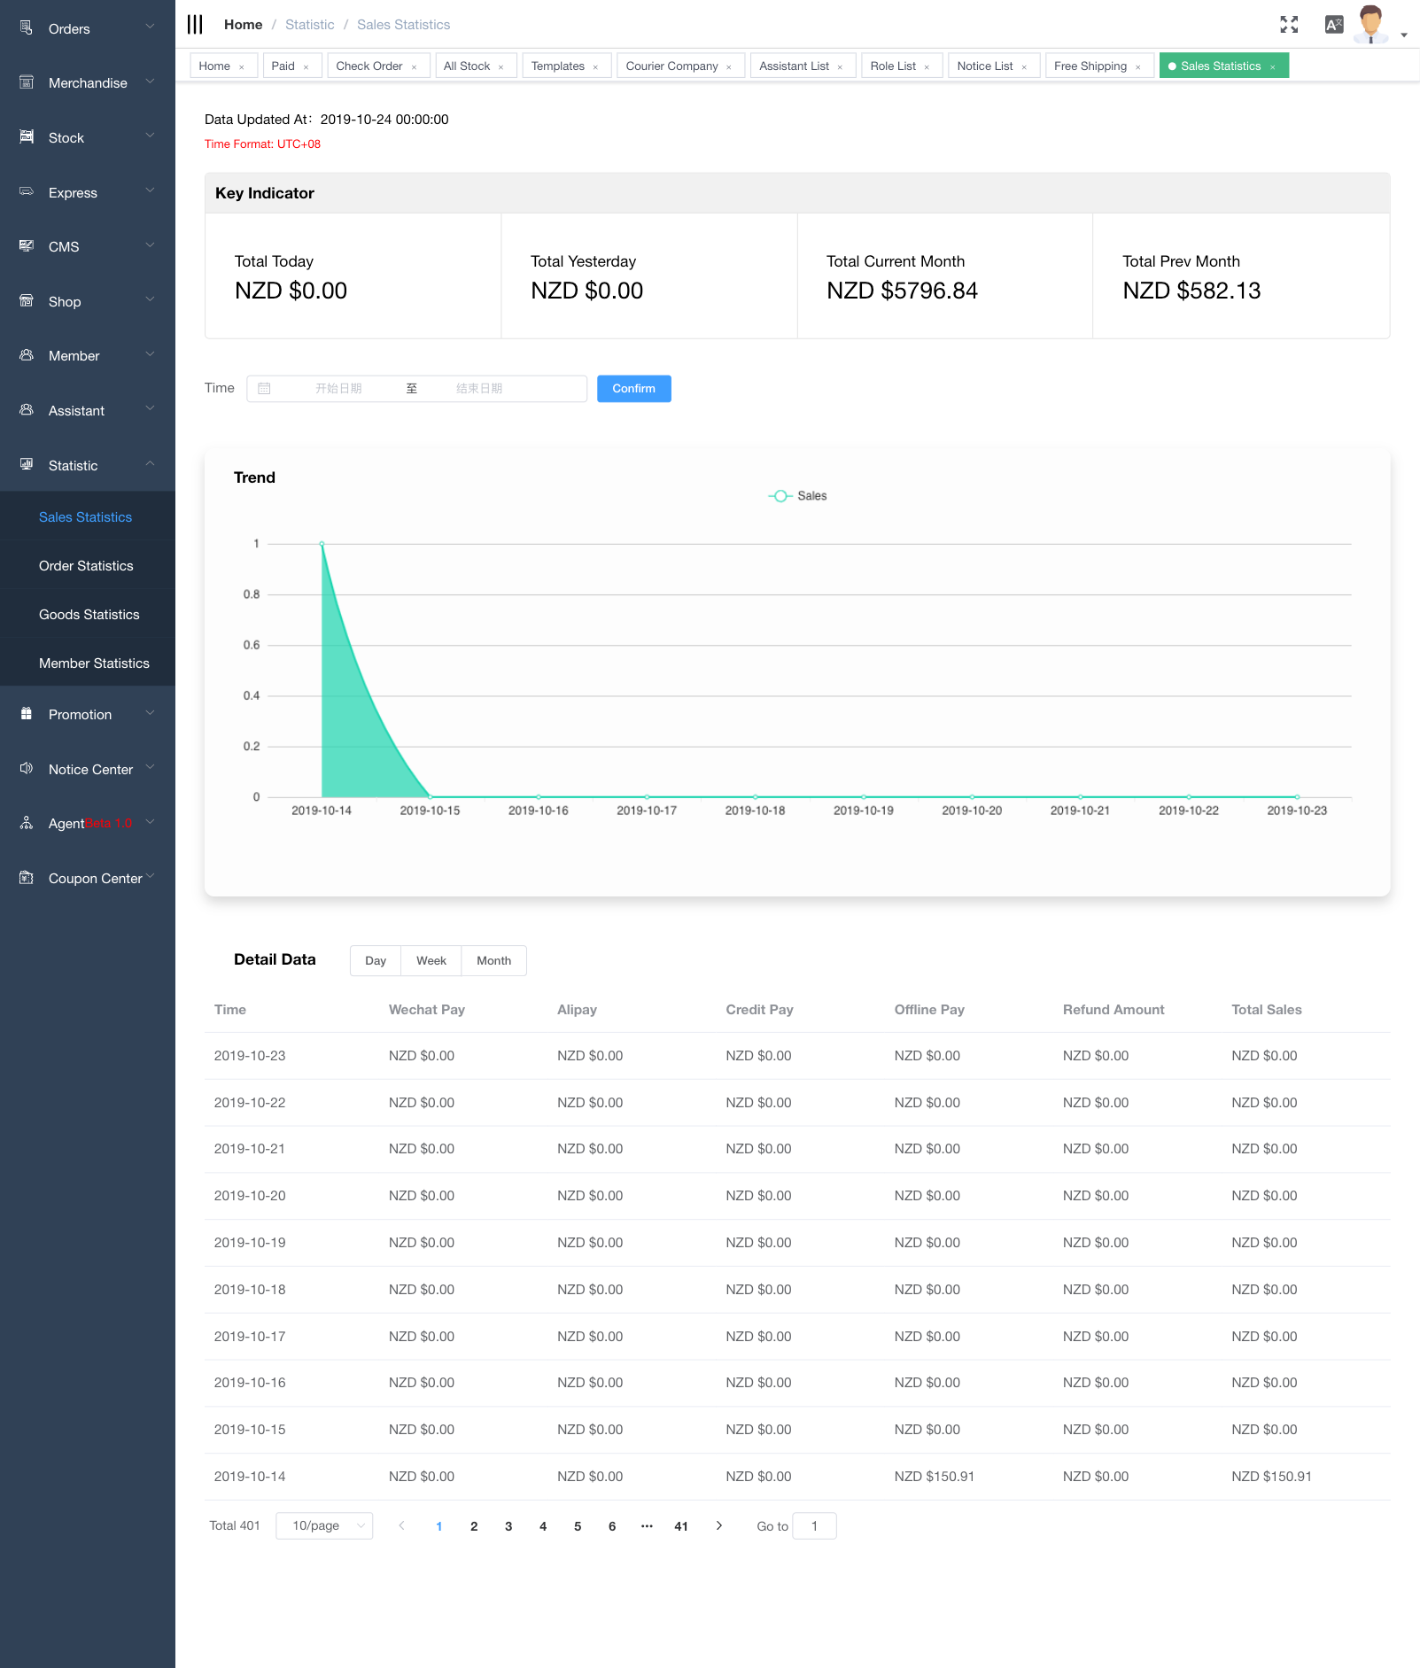
Task: Close the Check Order tab
Action: point(414,67)
